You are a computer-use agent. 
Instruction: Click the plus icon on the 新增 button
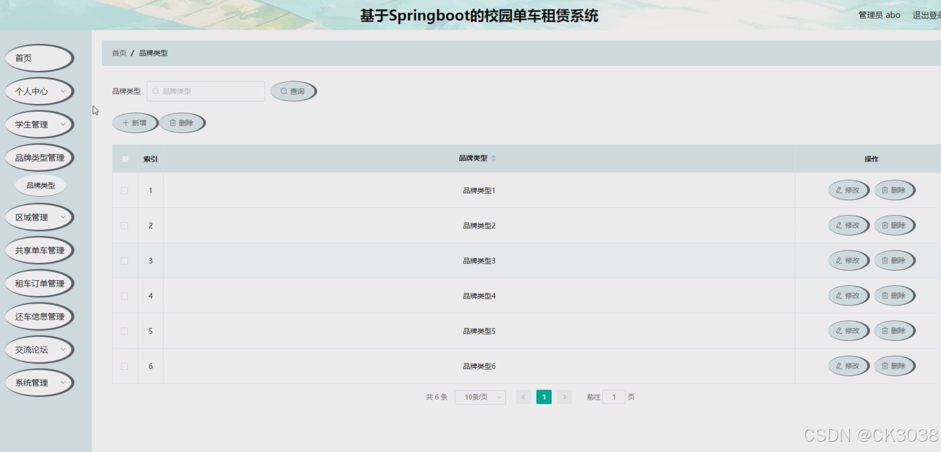125,122
